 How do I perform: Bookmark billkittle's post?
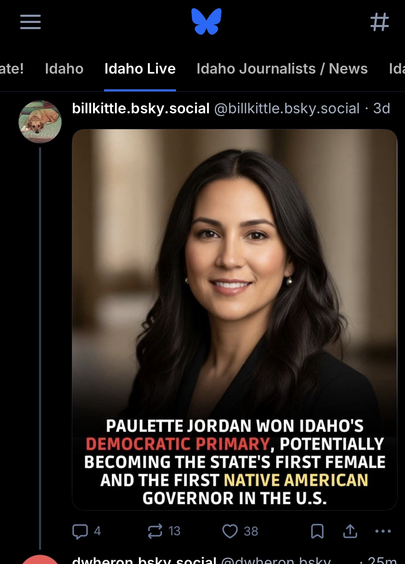coord(317,531)
